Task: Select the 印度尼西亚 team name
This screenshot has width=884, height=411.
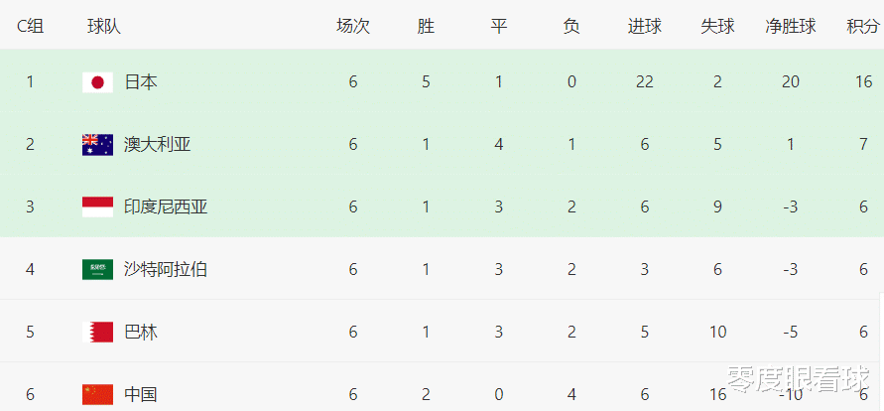Action: click(166, 207)
